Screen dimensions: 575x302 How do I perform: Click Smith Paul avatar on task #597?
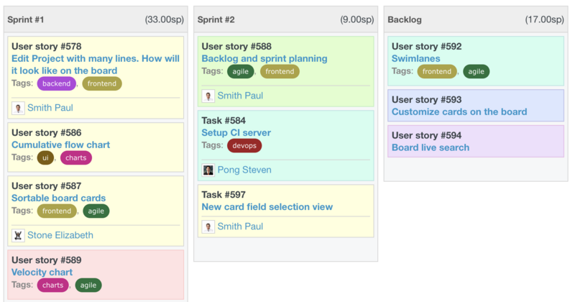208,226
